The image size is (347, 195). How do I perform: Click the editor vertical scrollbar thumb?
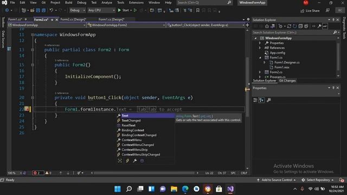247,86
